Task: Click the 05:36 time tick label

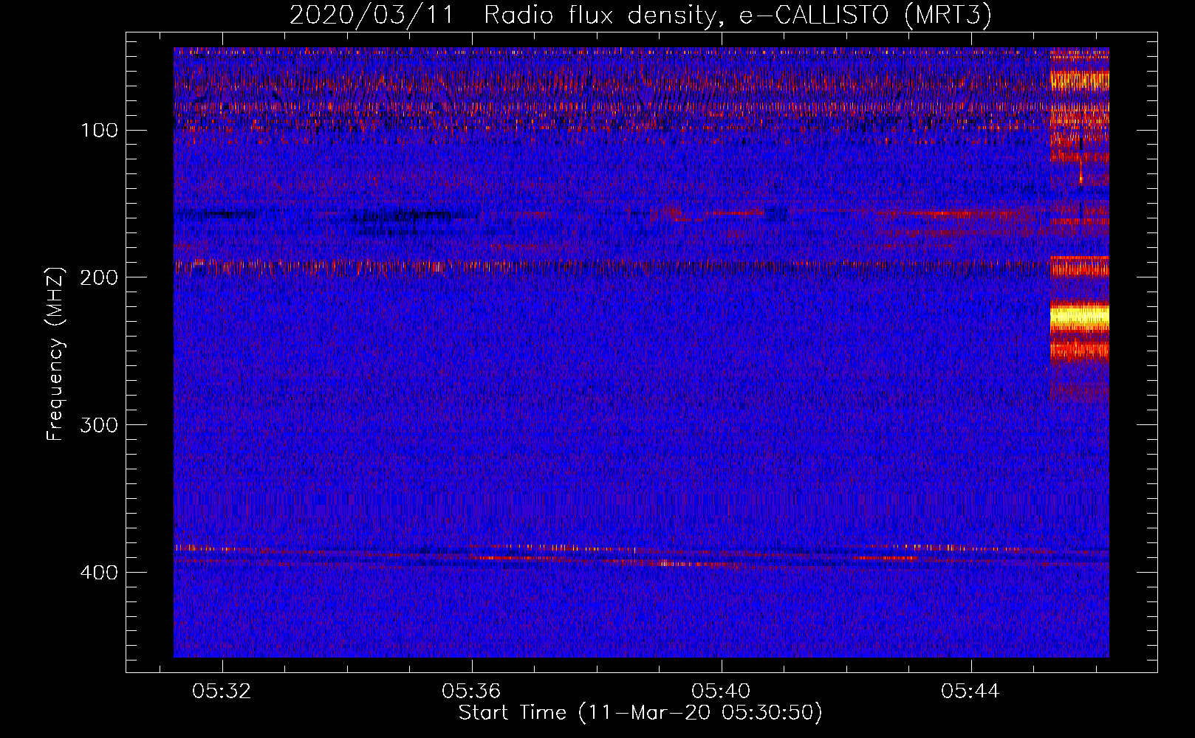Action: click(x=471, y=691)
